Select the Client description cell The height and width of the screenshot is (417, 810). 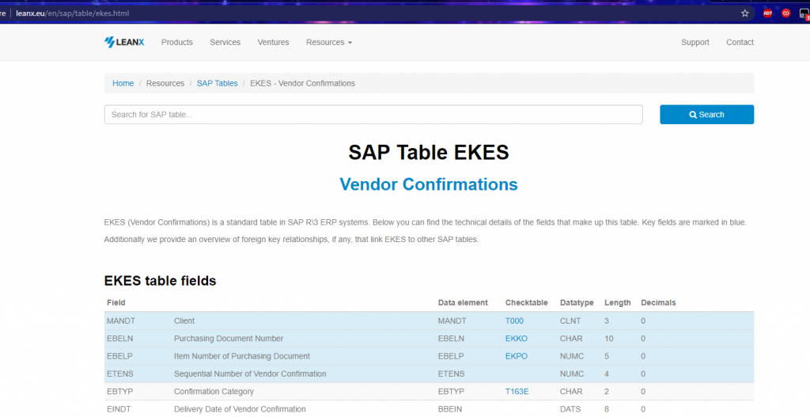pyautogui.click(x=184, y=321)
